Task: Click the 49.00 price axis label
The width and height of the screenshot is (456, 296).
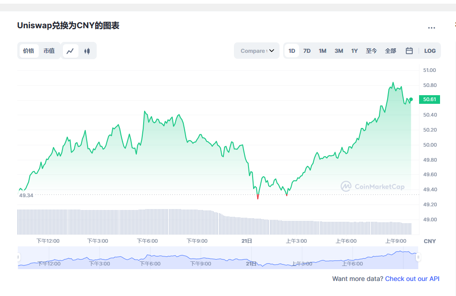Action: (430, 219)
